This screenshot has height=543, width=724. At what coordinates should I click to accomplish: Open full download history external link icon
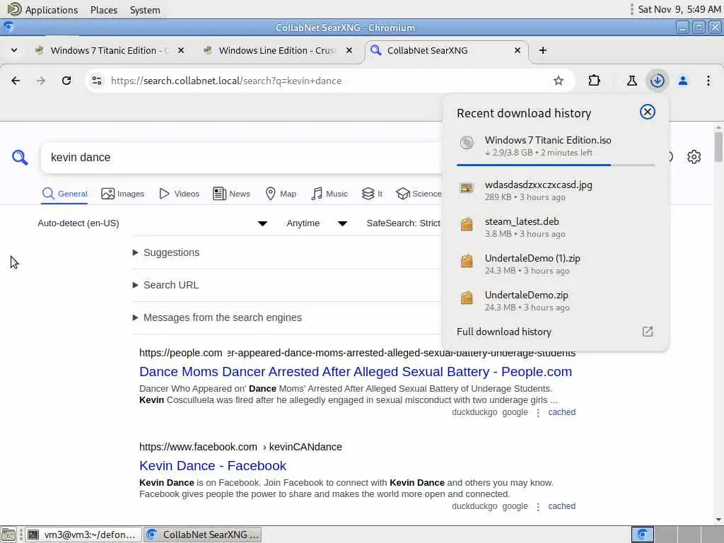pos(648,332)
